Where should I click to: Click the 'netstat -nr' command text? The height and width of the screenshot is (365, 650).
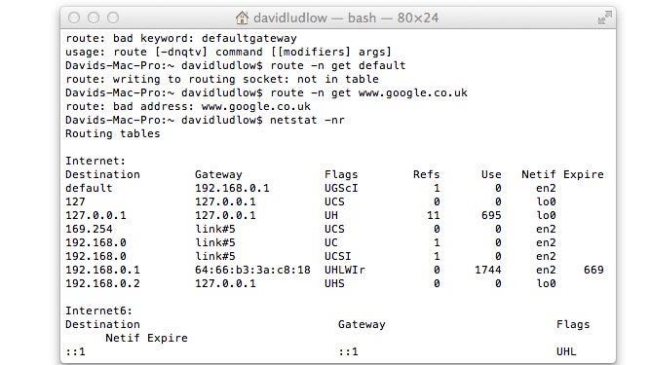pos(307,120)
